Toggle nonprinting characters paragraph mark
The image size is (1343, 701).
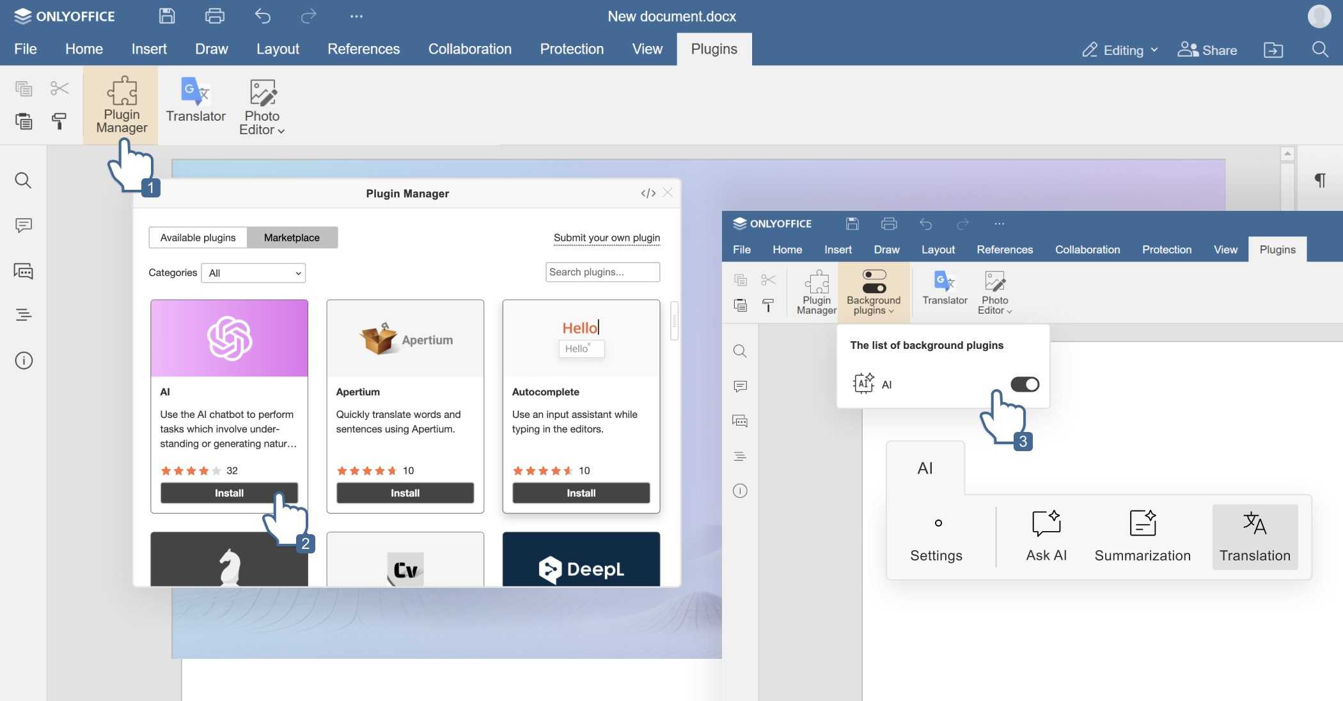click(x=1319, y=180)
